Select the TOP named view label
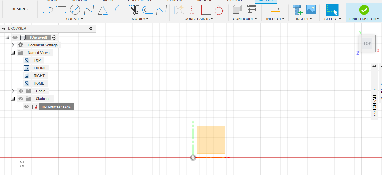 click(x=37, y=60)
